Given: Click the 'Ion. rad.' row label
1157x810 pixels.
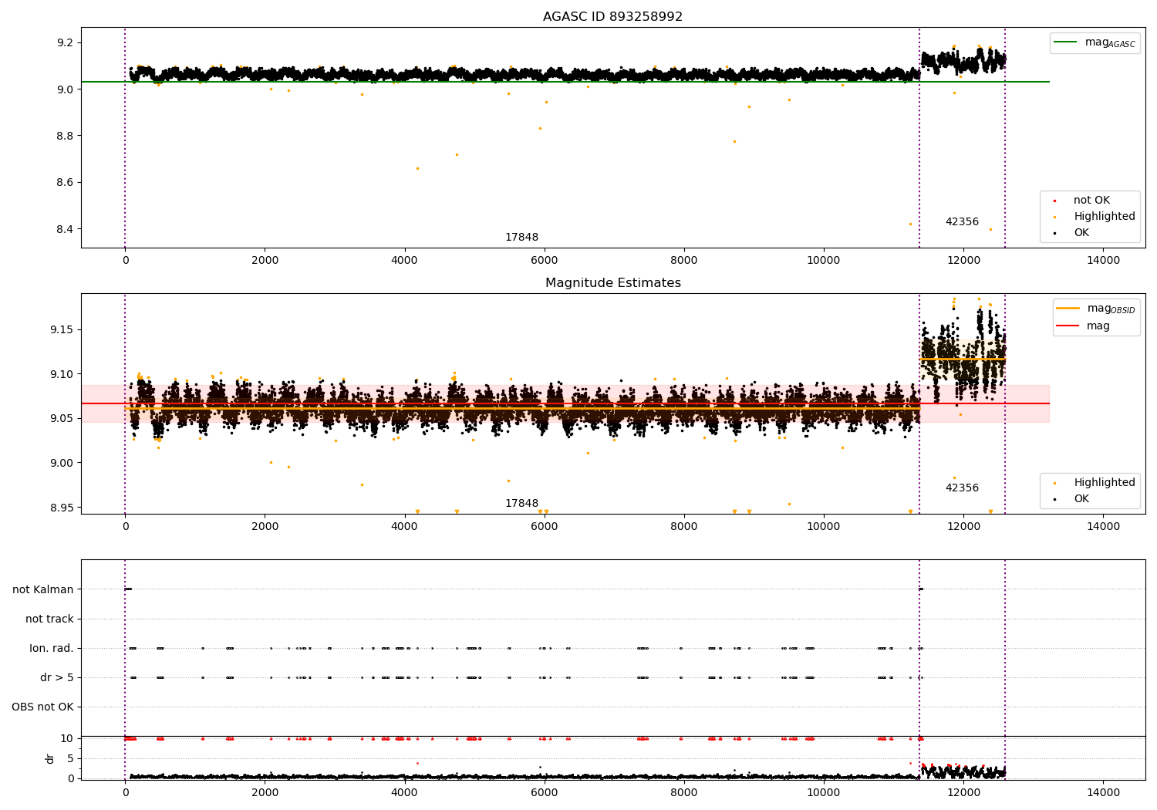Looking at the screenshot, I should [x=52, y=648].
